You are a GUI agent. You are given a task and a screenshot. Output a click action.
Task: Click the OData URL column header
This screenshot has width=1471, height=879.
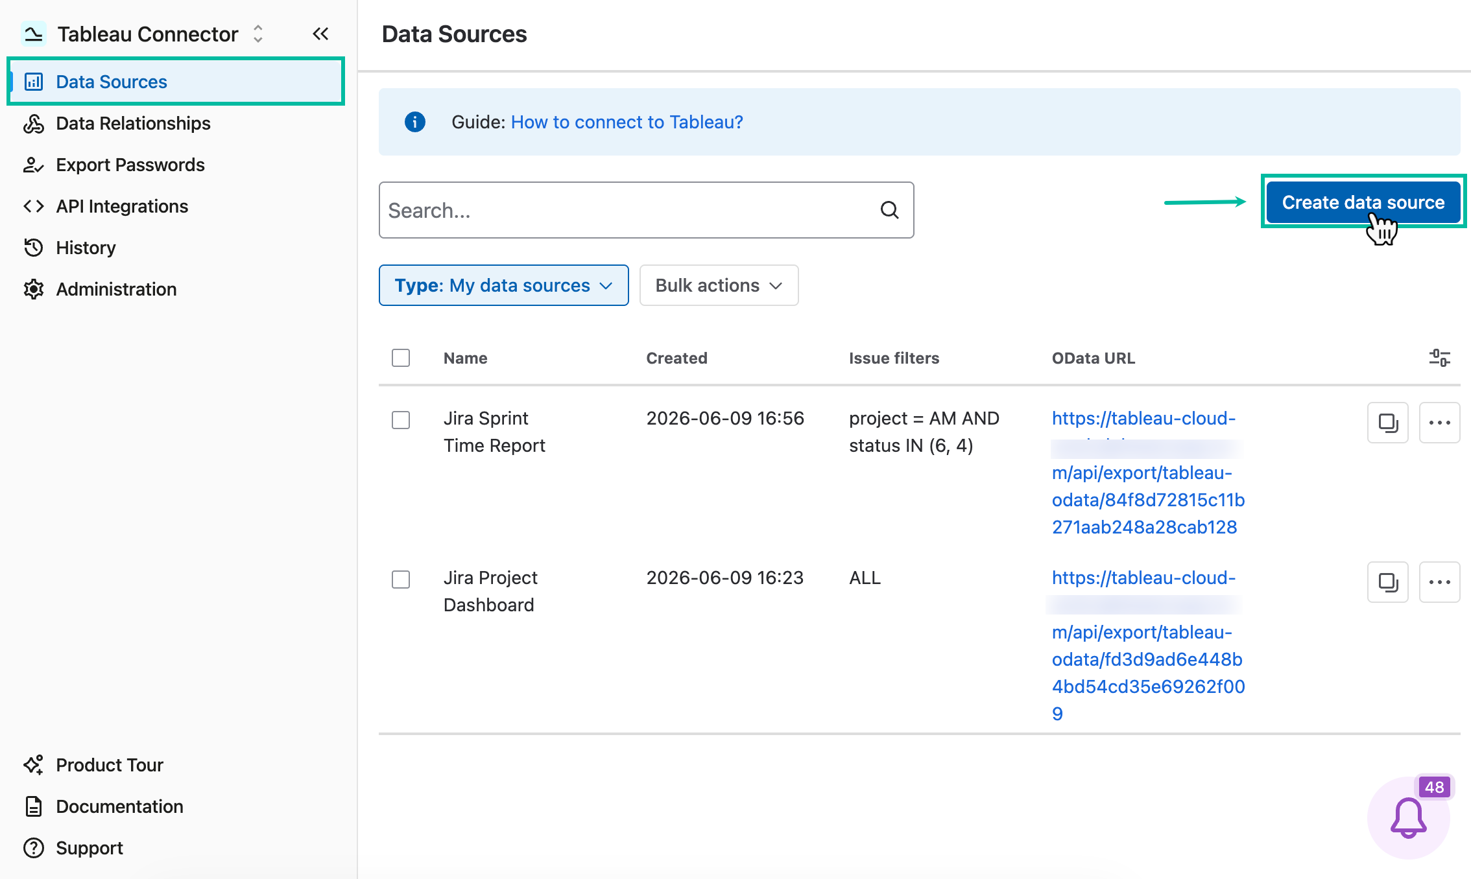(x=1094, y=358)
